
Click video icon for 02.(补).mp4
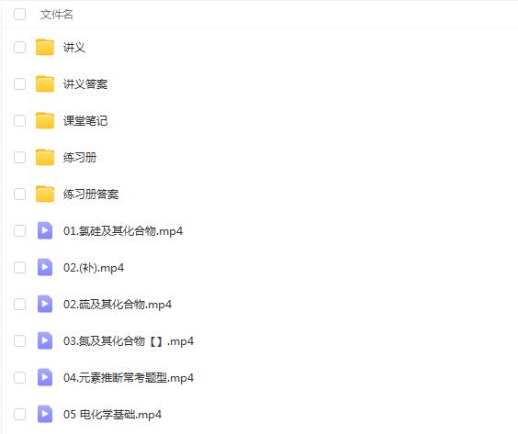click(45, 267)
